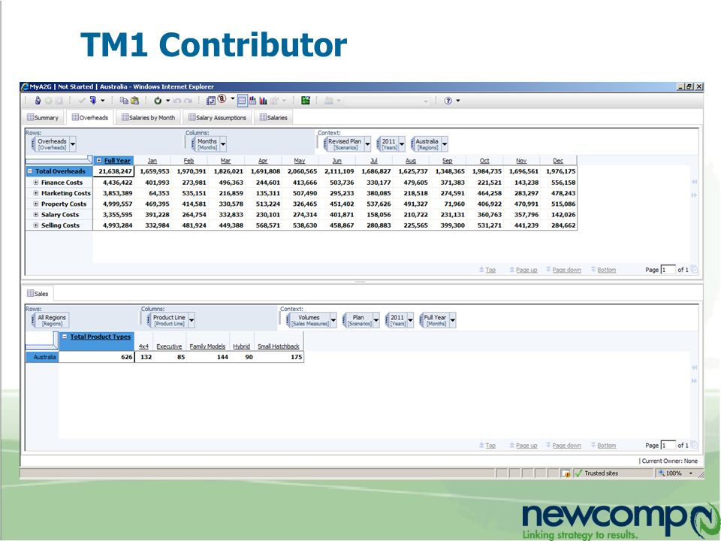The image size is (721, 541).
Task: Click the Redo arrow icon
Action: pyautogui.click(x=188, y=101)
